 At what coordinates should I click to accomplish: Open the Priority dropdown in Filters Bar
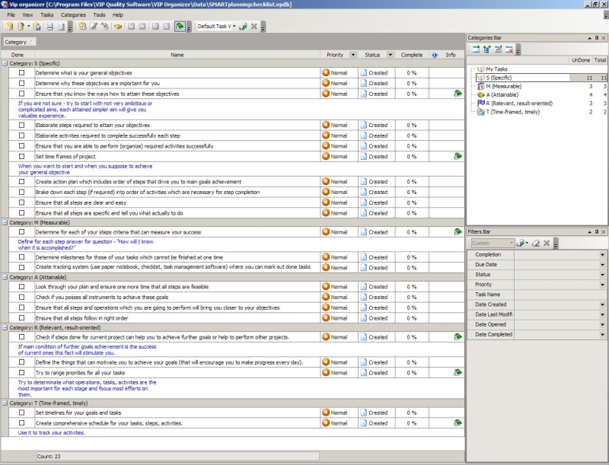pyautogui.click(x=602, y=284)
